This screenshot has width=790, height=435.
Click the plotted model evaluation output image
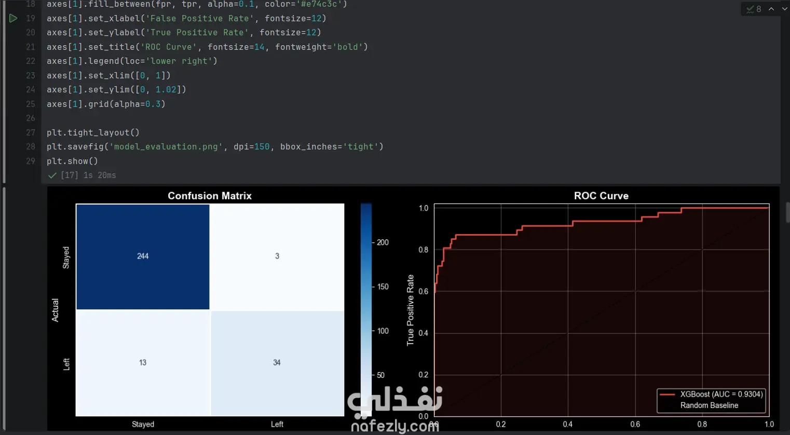pyautogui.click(x=413, y=308)
